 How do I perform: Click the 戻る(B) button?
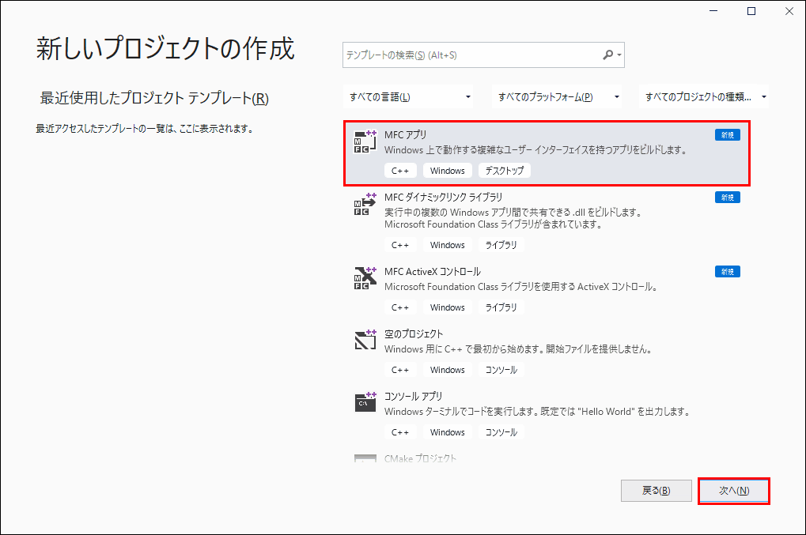tap(656, 491)
